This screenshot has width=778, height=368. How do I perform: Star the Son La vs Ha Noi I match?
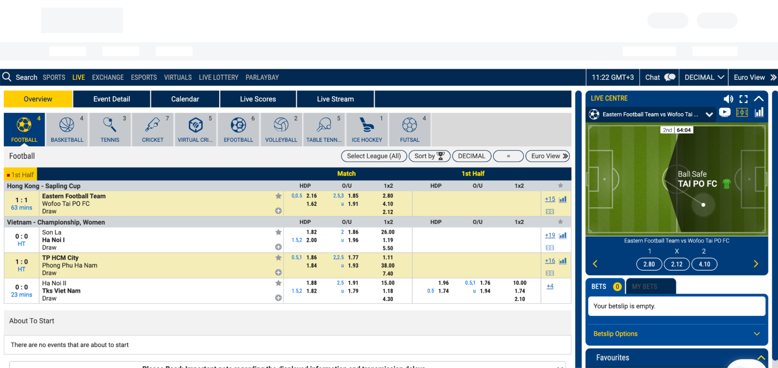click(x=278, y=232)
